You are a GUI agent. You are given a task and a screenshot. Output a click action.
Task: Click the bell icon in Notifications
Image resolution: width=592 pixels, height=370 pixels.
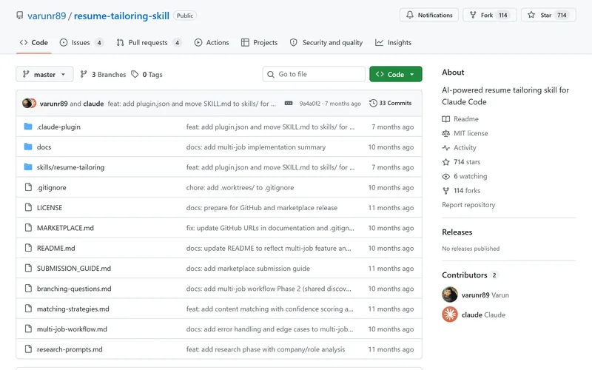tap(410, 15)
